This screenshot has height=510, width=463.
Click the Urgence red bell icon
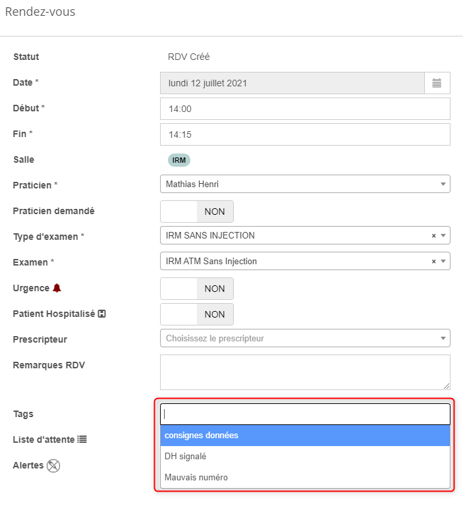[x=57, y=288]
